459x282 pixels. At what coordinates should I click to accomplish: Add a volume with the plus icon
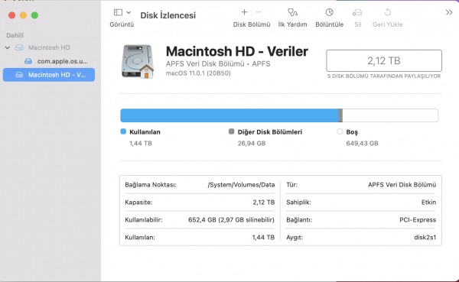coord(244,12)
